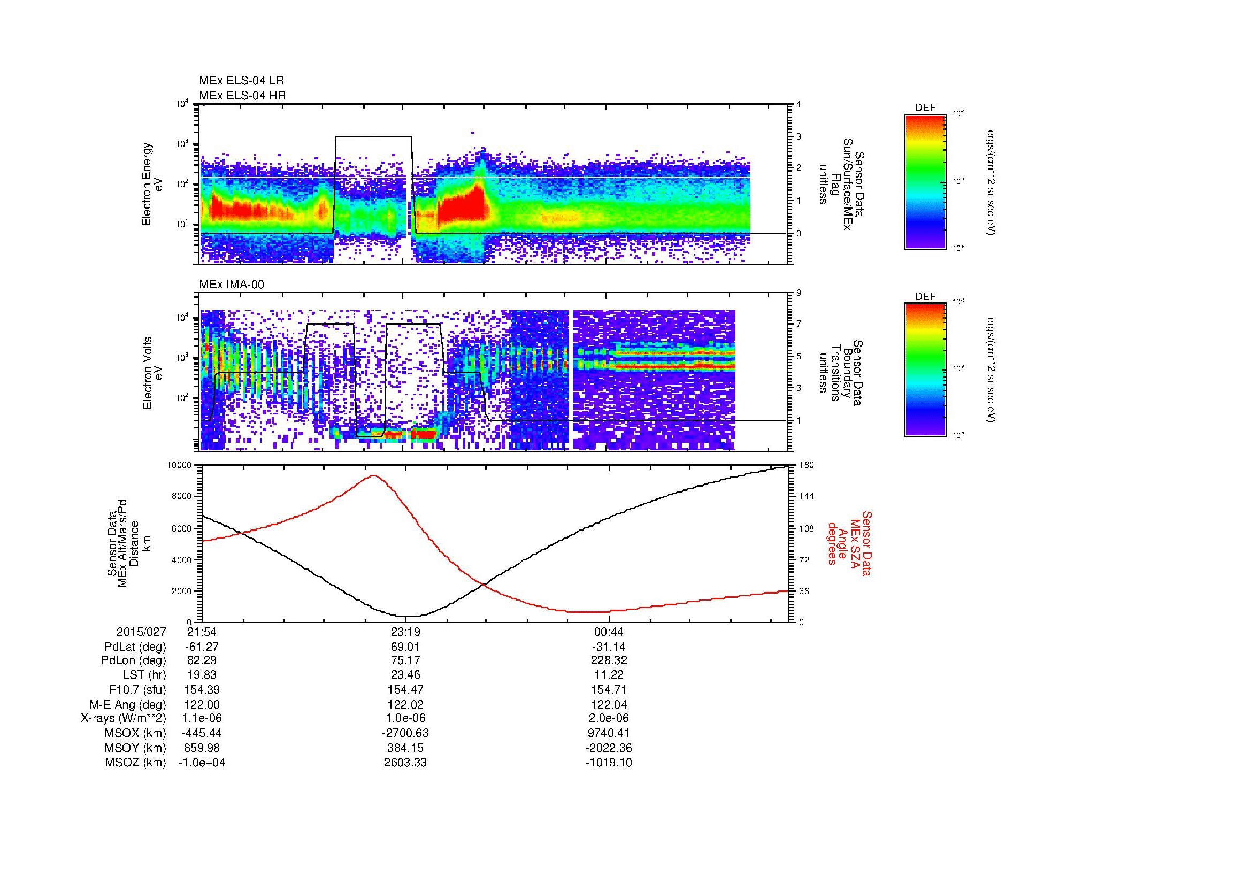1251x884 pixels.
Task: Click the X-rays value 2.0e-06
Action: 609,718
